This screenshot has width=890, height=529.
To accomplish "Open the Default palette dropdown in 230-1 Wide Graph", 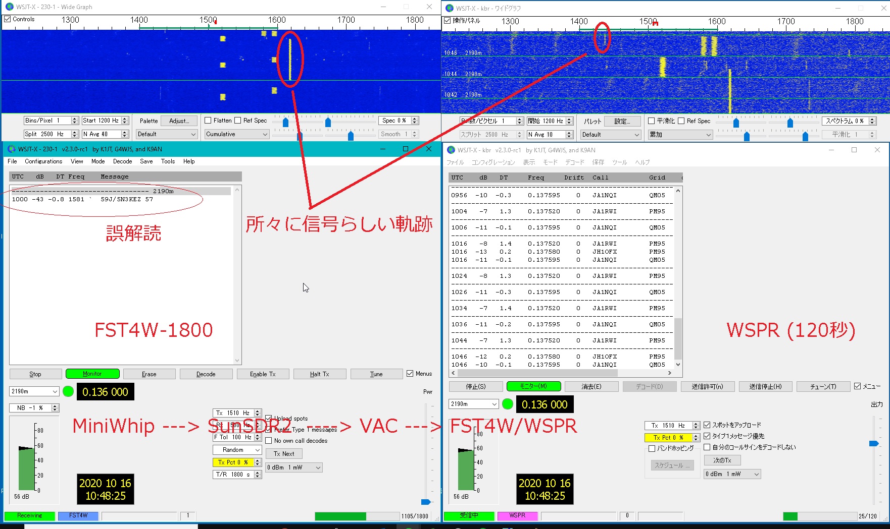I will click(x=166, y=134).
